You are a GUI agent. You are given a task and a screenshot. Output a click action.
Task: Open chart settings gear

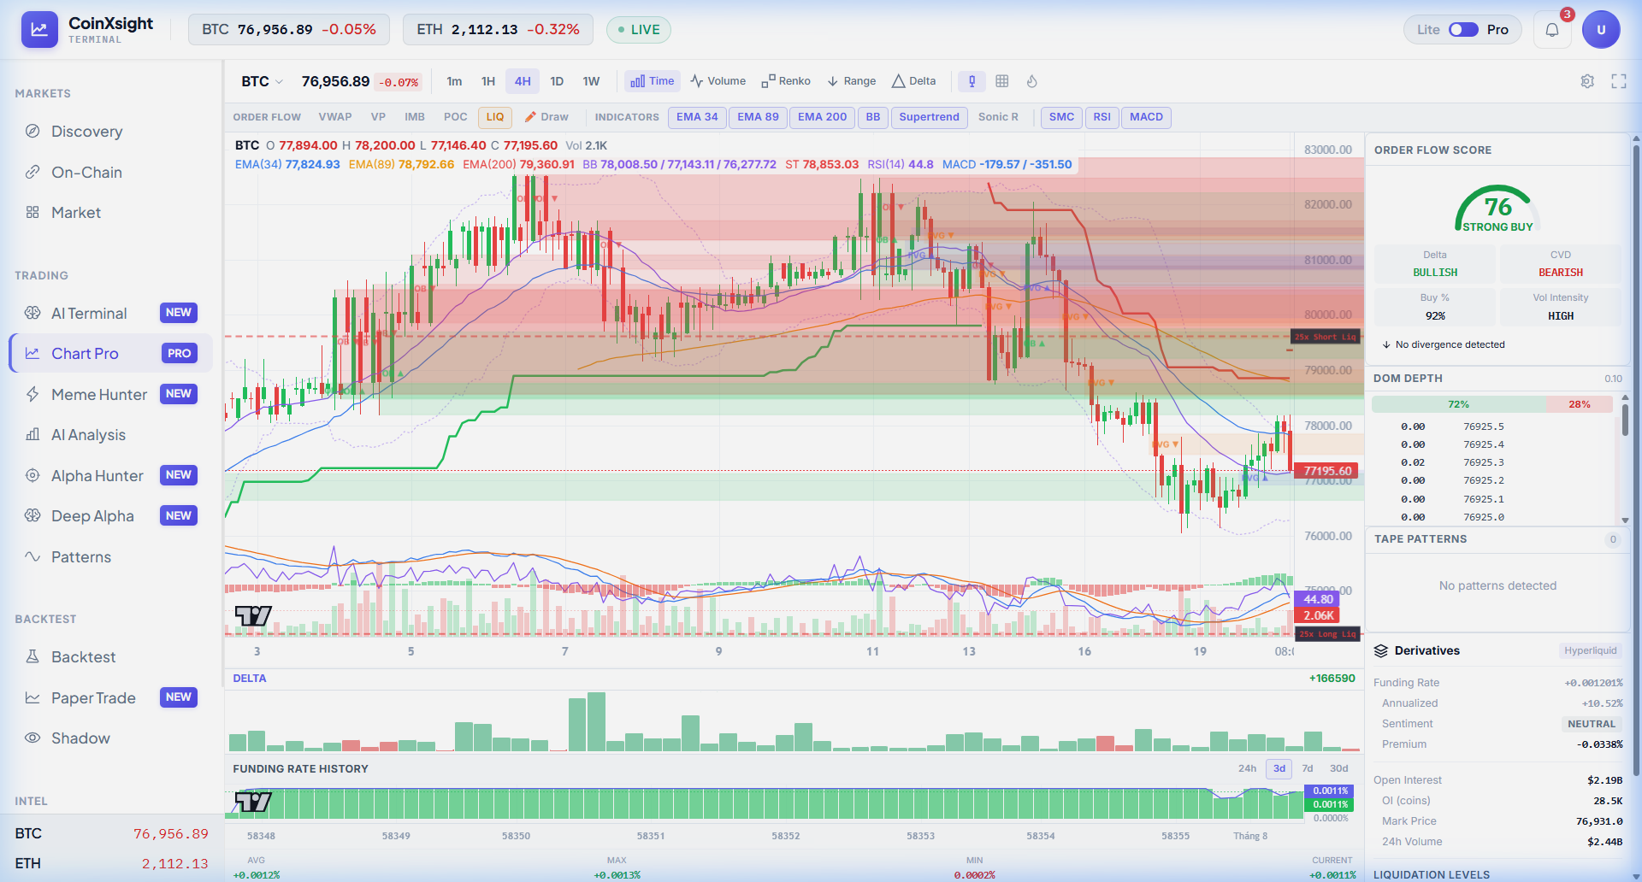1587,81
